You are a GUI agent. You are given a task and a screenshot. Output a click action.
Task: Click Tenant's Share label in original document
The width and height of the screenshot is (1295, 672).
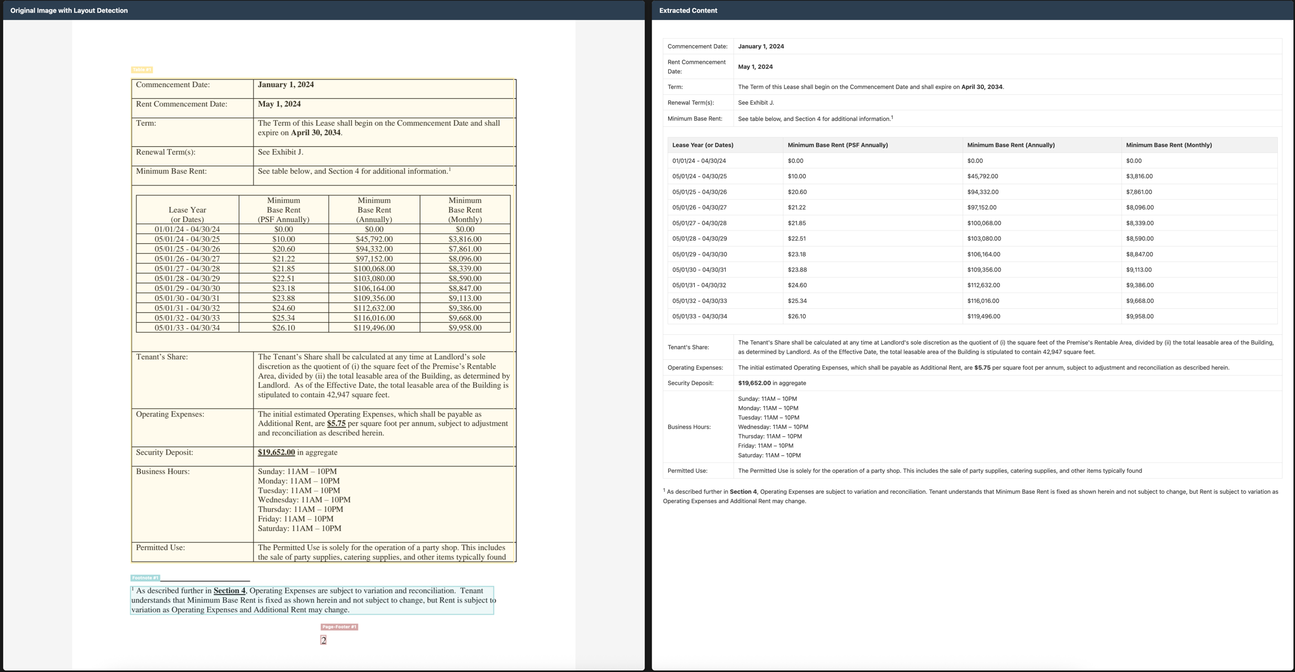click(x=162, y=357)
